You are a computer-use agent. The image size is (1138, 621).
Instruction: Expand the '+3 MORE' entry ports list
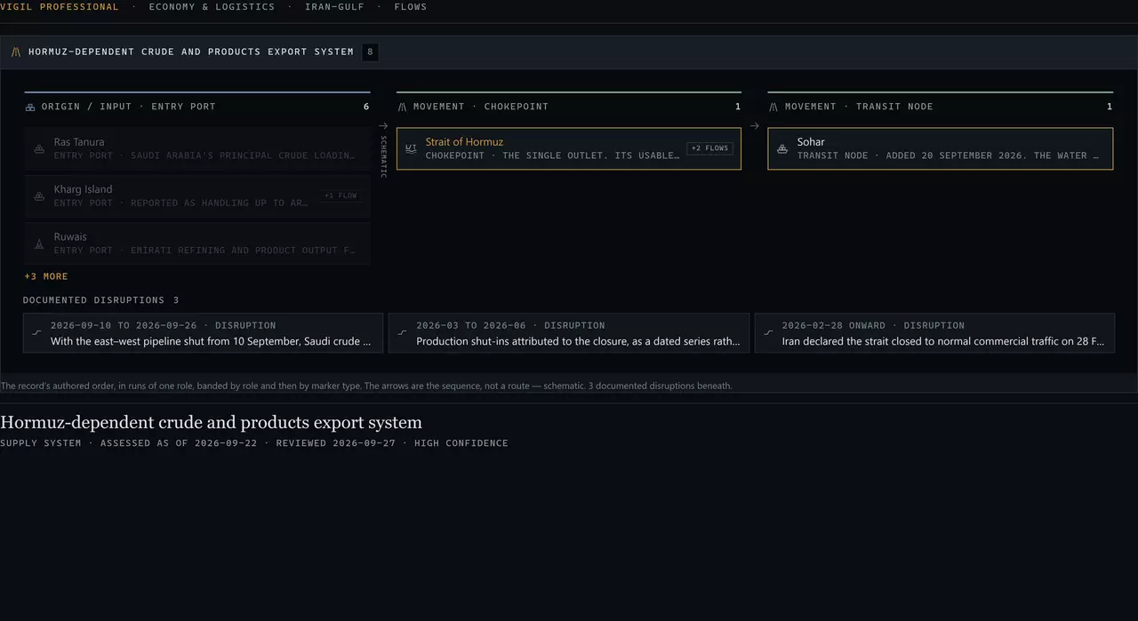pyautogui.click(x=46, y=276)
